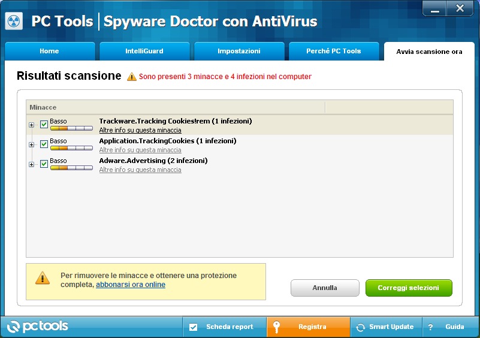This screenshot has height=338, width=480.
Task: Uncheck the Adware.Advertising checkbox
Action: pos(44,164)
